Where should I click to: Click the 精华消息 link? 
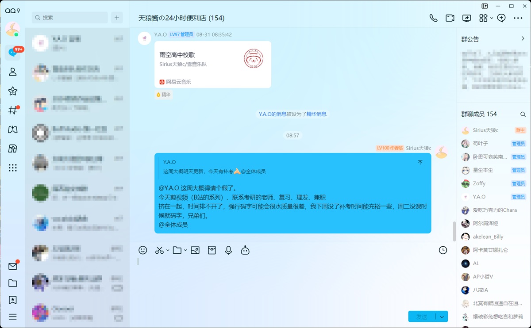316,114
